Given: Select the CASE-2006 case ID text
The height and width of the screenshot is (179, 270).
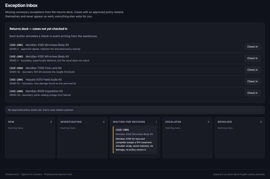Looking at the screenshot, I should point(16,91).
